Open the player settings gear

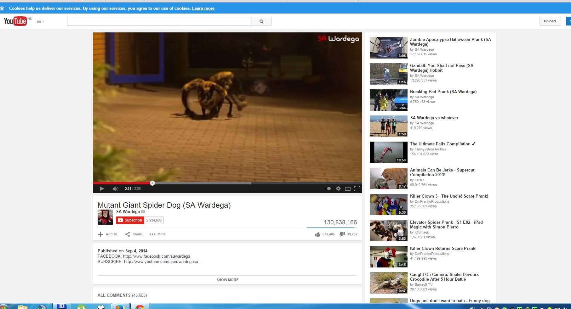[x=338, y=188]
